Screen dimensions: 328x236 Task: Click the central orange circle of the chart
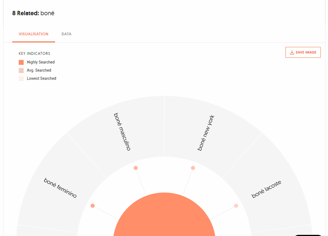pos(164,216)
